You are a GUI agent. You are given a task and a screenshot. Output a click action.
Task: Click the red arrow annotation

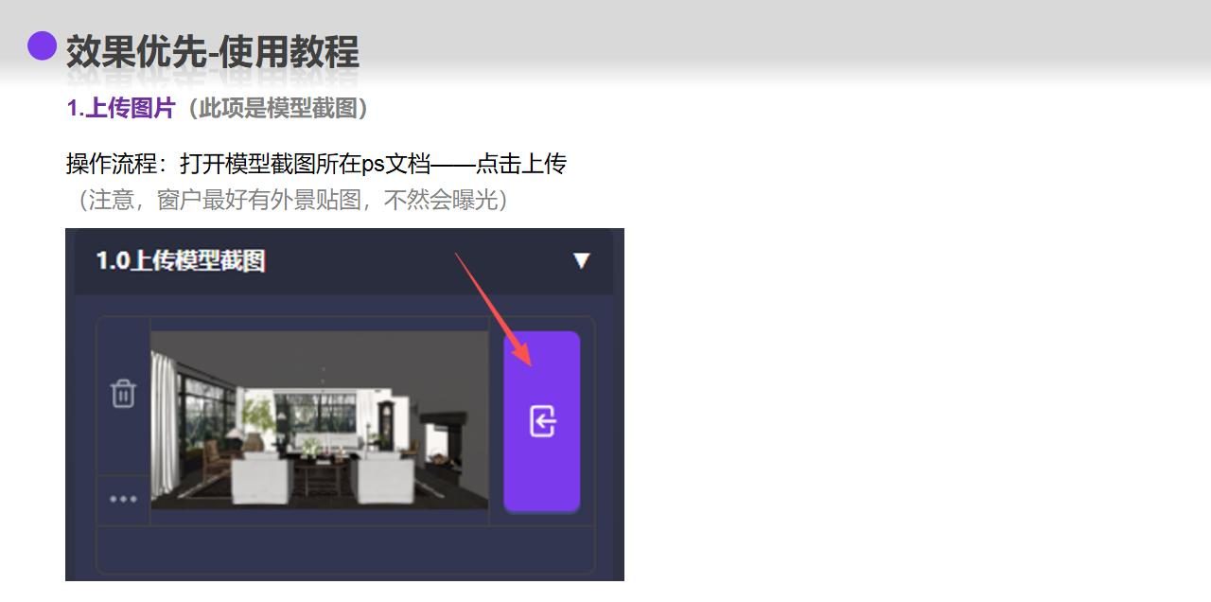(x=494, y=310)
